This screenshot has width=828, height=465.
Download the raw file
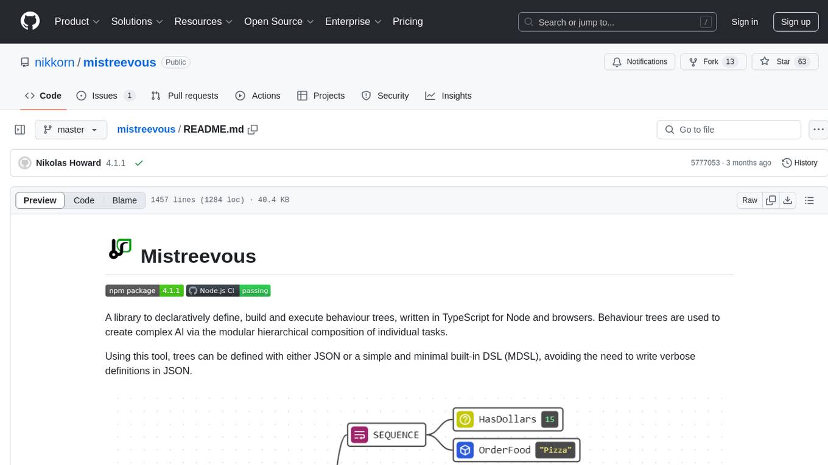[788, 200]
